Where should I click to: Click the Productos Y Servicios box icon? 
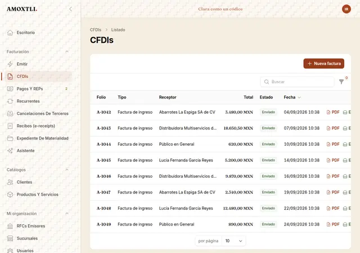pyautogui.click(x=10, y=195)
